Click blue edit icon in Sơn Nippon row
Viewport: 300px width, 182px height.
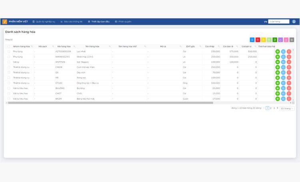(283, 62)
